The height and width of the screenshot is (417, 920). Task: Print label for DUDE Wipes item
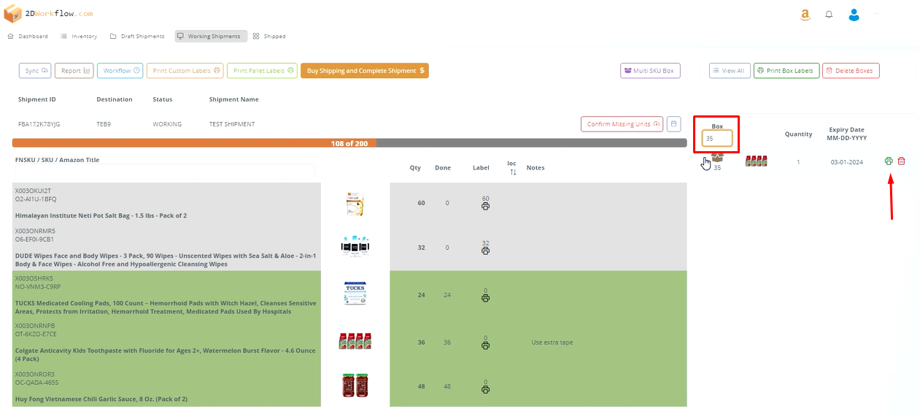[485, 250]
